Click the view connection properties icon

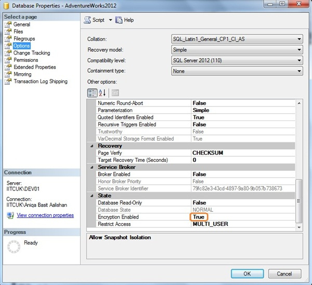[10, 215]
